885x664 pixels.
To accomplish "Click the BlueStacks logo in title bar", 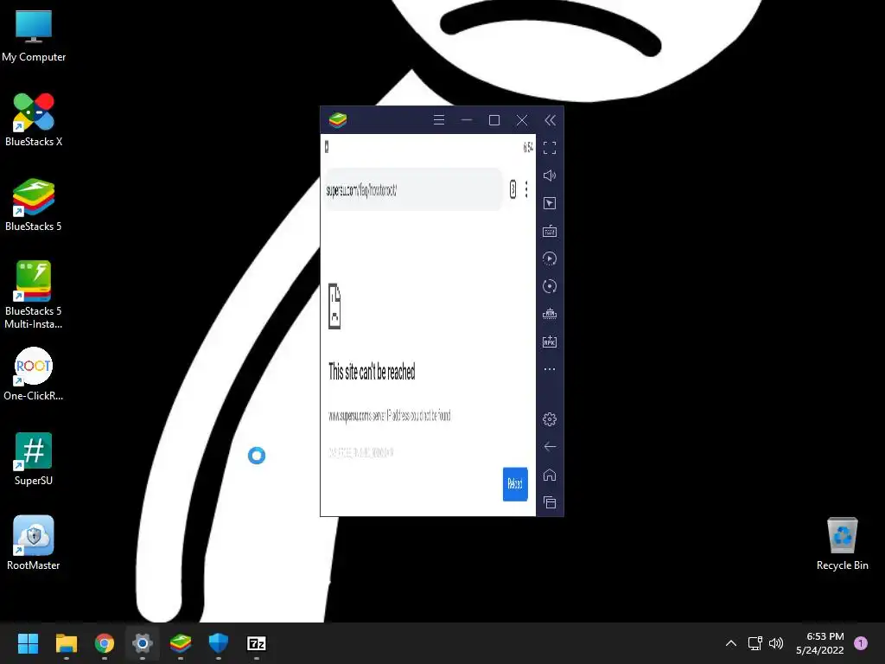I will 338,119.
